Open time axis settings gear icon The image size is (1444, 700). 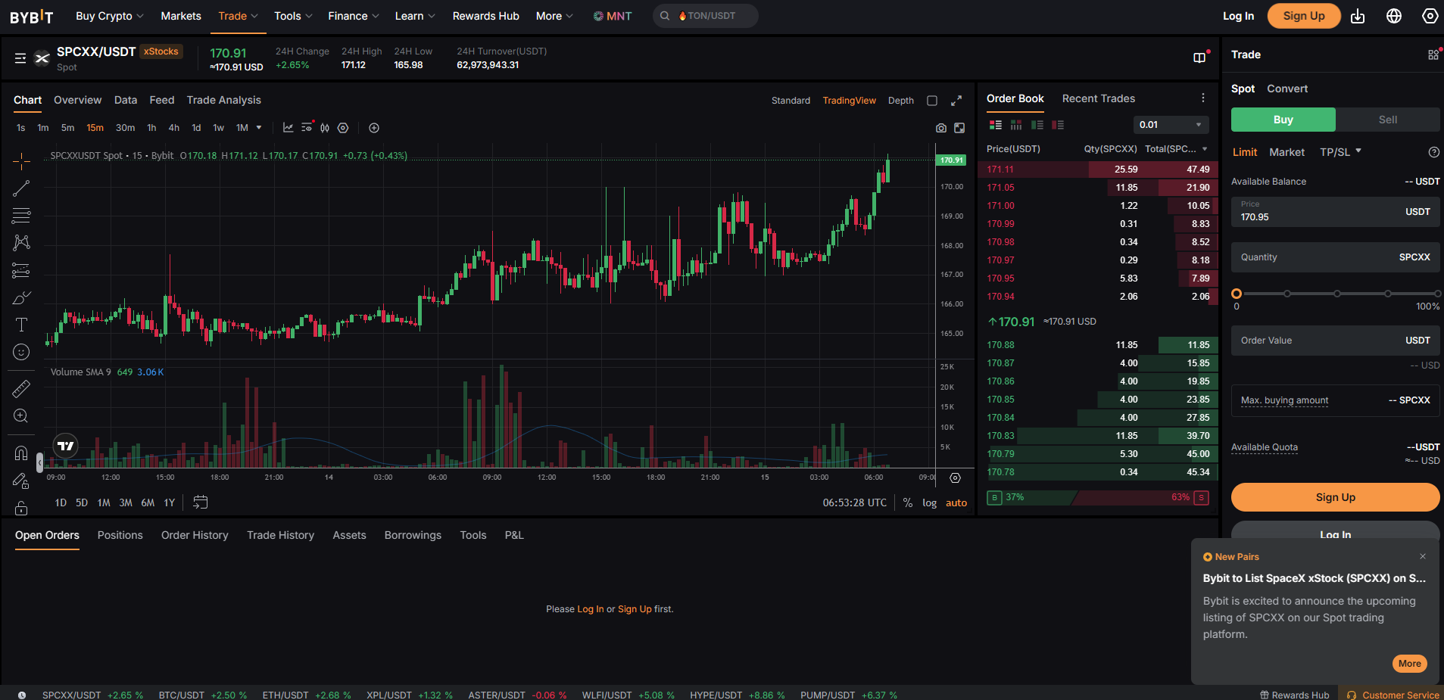click(955, 478)
